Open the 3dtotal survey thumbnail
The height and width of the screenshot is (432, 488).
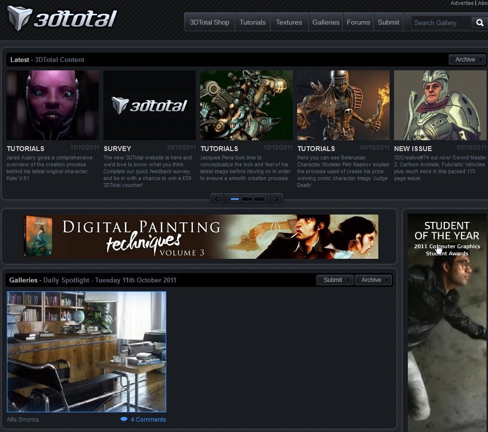150,105
